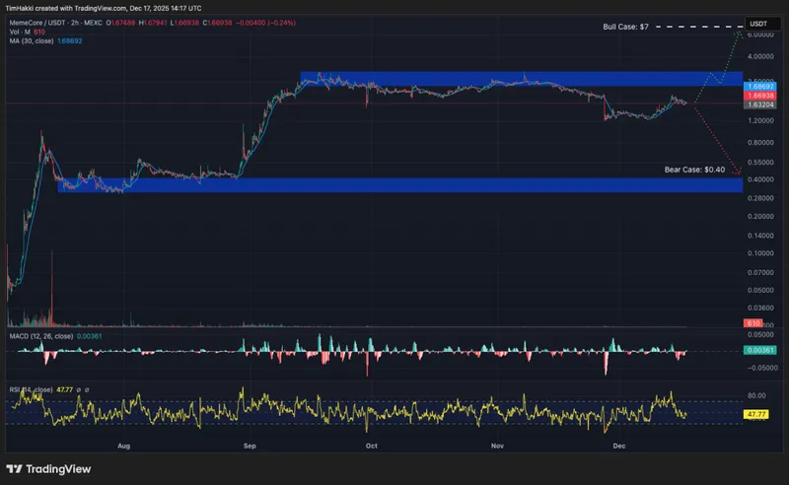Click the high value H1.67941 in the legend
This screenshot has height=485, width=789.
153,23
